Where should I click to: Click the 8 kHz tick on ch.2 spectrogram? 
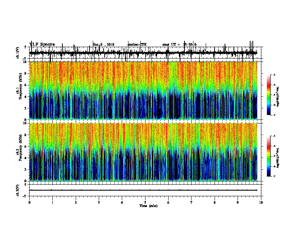[x=26, y=135]
